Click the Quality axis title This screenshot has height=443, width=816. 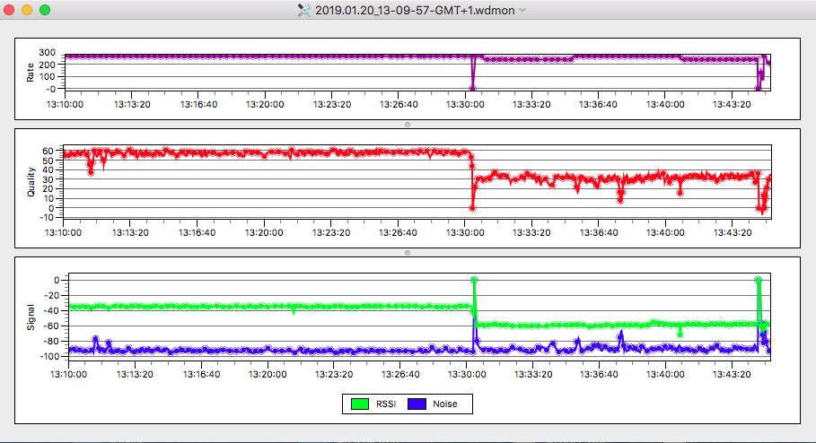pos(31,182)
